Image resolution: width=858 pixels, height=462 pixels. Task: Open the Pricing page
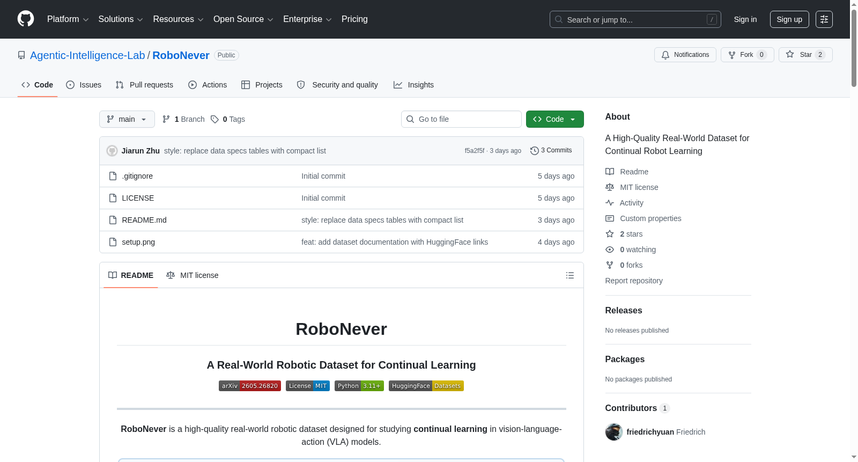354,19
